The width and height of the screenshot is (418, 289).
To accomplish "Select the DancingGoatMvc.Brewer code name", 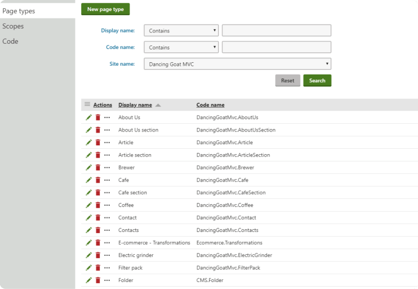I will [225, 167].
